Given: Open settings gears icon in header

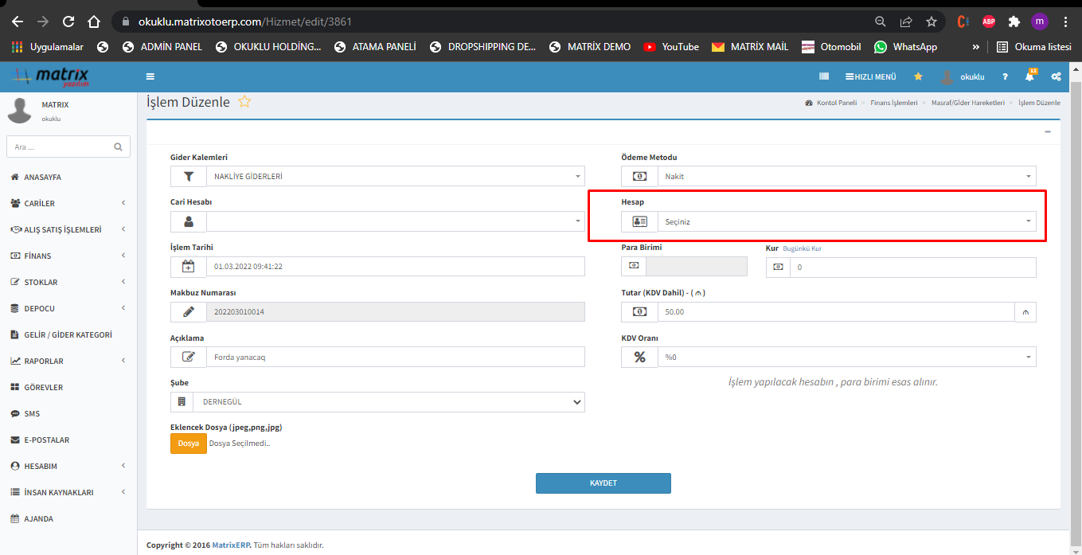Looking at the screenshot, I should pos(1056,77).
